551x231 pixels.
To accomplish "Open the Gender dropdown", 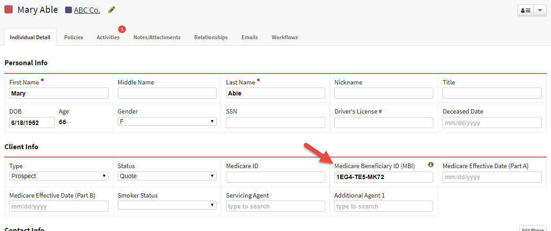I will coord(167,121).
